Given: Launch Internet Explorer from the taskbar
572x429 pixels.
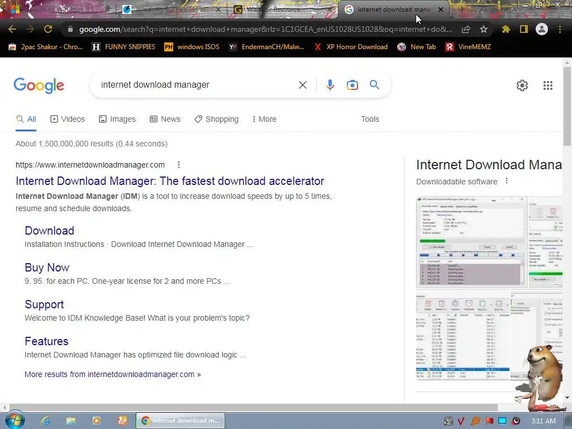Looking at the screenshot, I should [45, 421].
